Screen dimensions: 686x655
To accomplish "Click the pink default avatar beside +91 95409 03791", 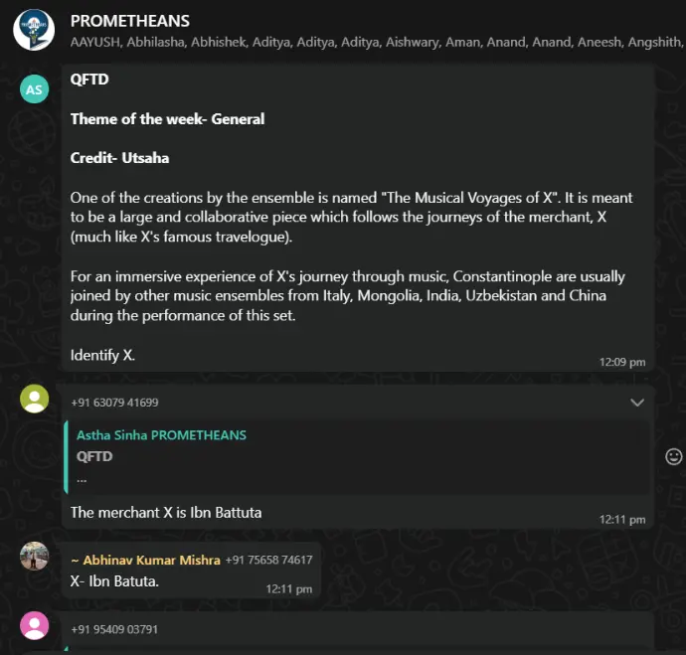I will click(35, 626).
